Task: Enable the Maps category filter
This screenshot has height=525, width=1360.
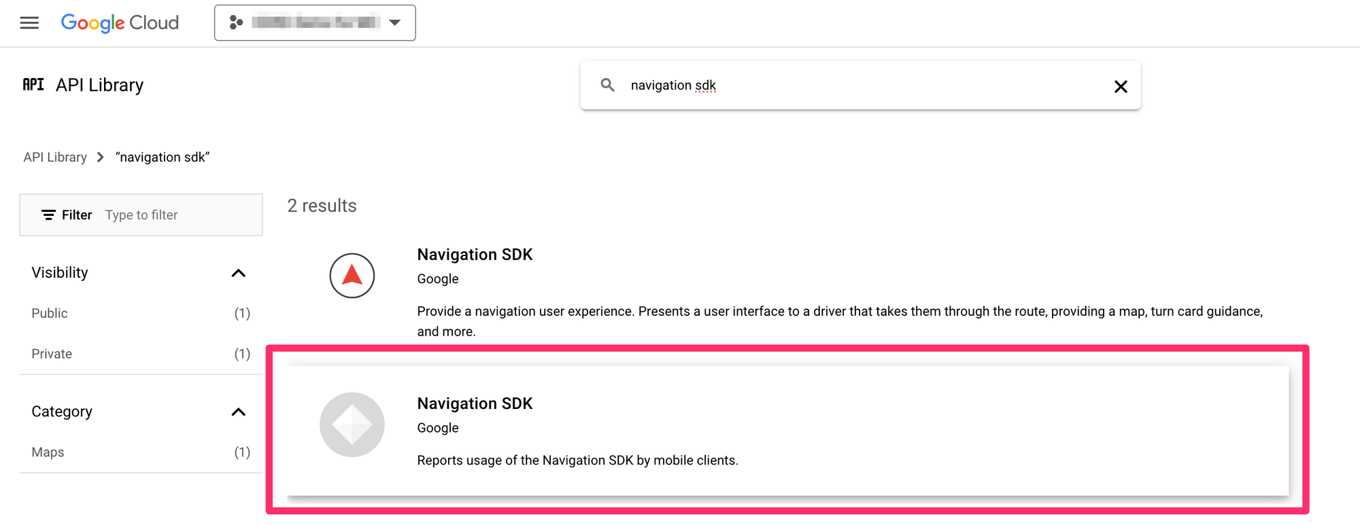Action: 48,452
